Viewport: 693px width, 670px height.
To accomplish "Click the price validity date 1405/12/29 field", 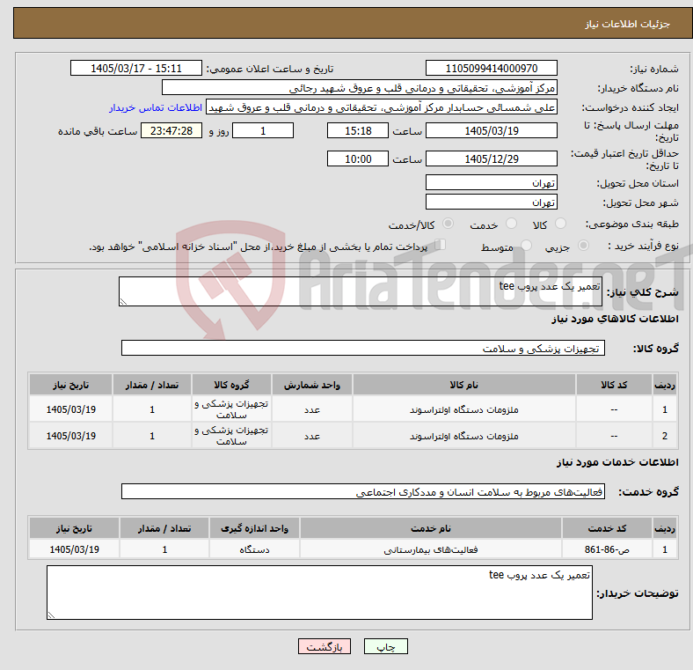I will [x=491, y=158].
